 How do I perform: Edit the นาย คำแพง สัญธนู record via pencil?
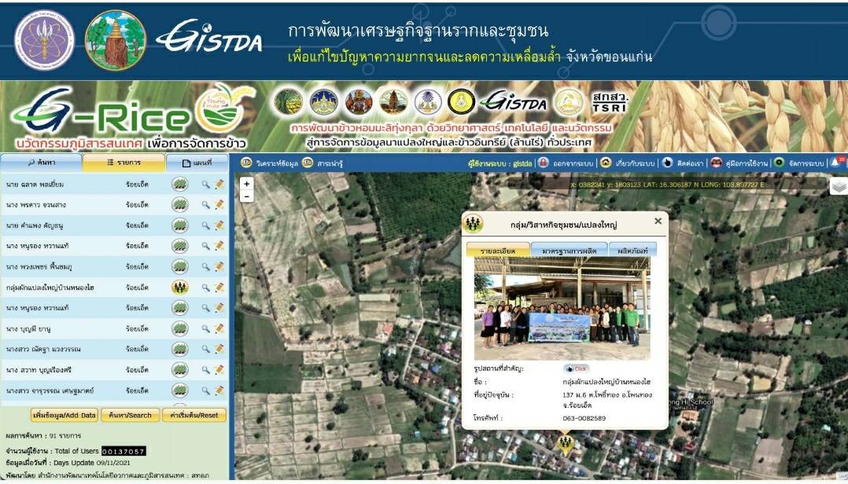[x=219, y=225]
